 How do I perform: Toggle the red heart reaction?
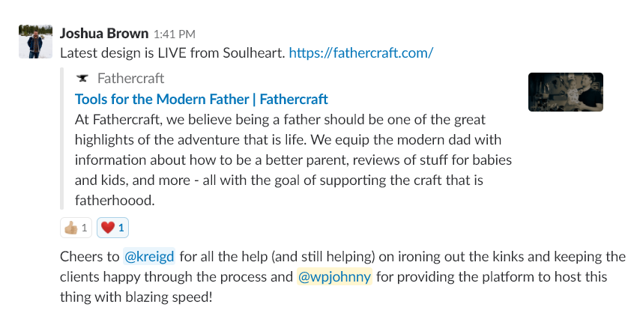113,227
